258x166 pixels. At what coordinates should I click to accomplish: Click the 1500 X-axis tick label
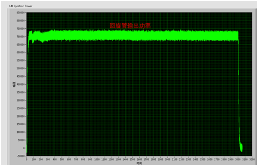click(132, 160)
